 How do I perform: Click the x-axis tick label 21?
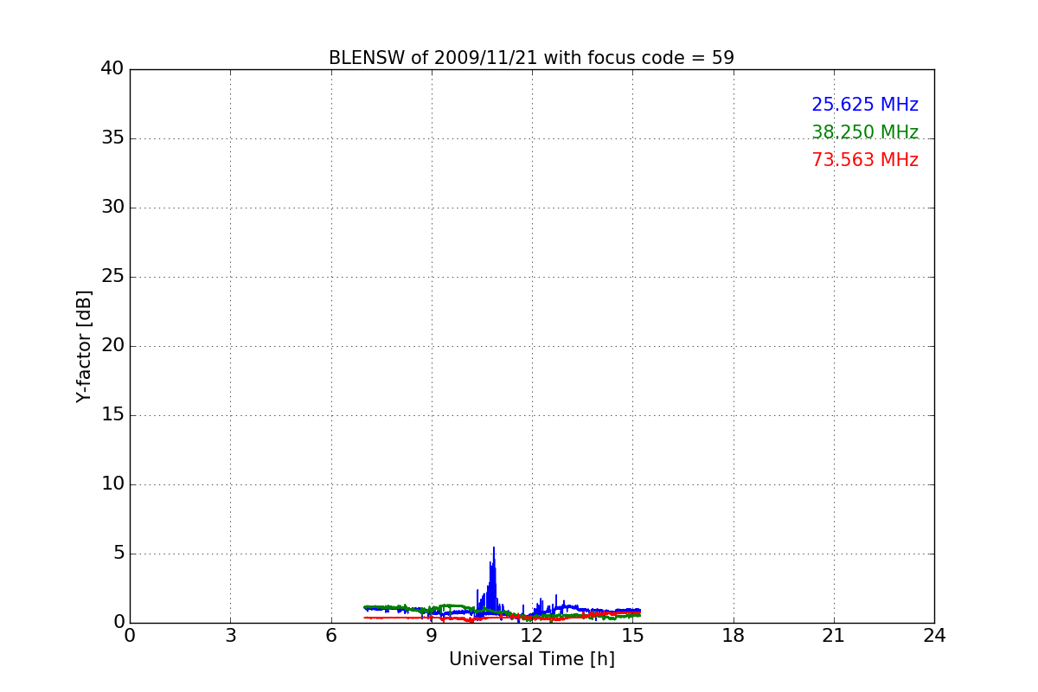(834, 636)
